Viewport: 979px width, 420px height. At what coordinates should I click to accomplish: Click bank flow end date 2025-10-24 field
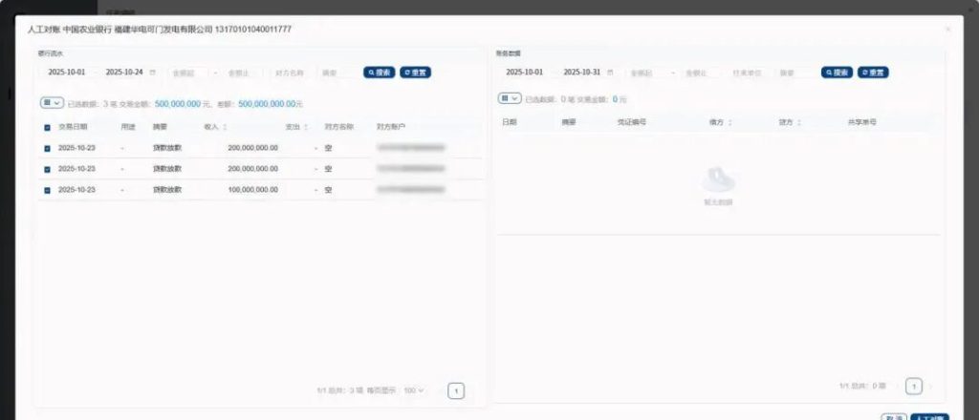[x=124, y=73]
